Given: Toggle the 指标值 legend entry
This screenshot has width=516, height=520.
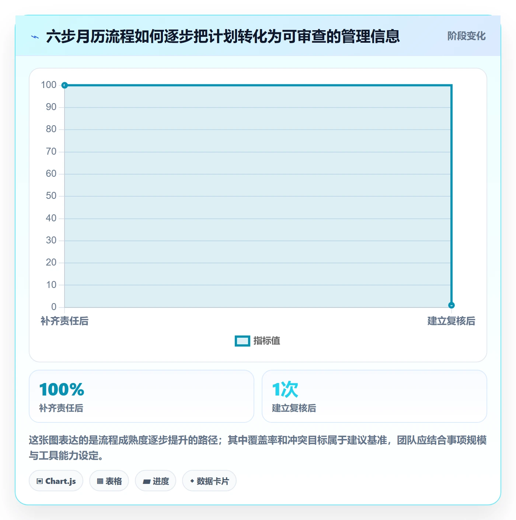Looking at the screenshot, I should (x=257, y=341).
